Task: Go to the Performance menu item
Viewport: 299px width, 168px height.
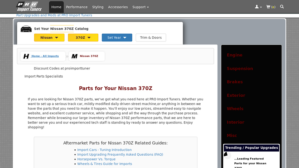Action: coord(77,7)
